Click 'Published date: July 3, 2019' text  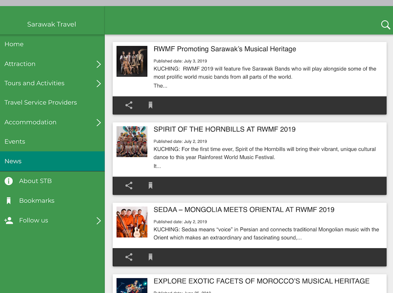click(180, 61)
